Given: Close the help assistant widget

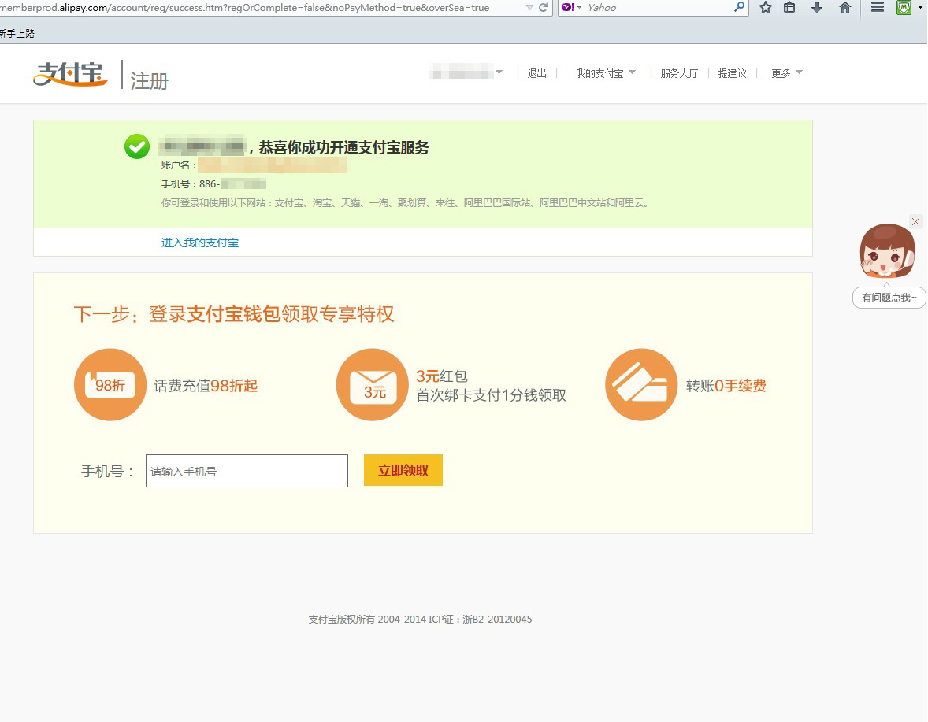Looking at the screenshot, I should (915, 222).
